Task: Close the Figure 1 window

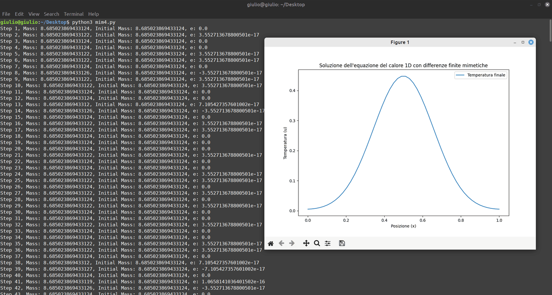Action: [x=531, y=42]
